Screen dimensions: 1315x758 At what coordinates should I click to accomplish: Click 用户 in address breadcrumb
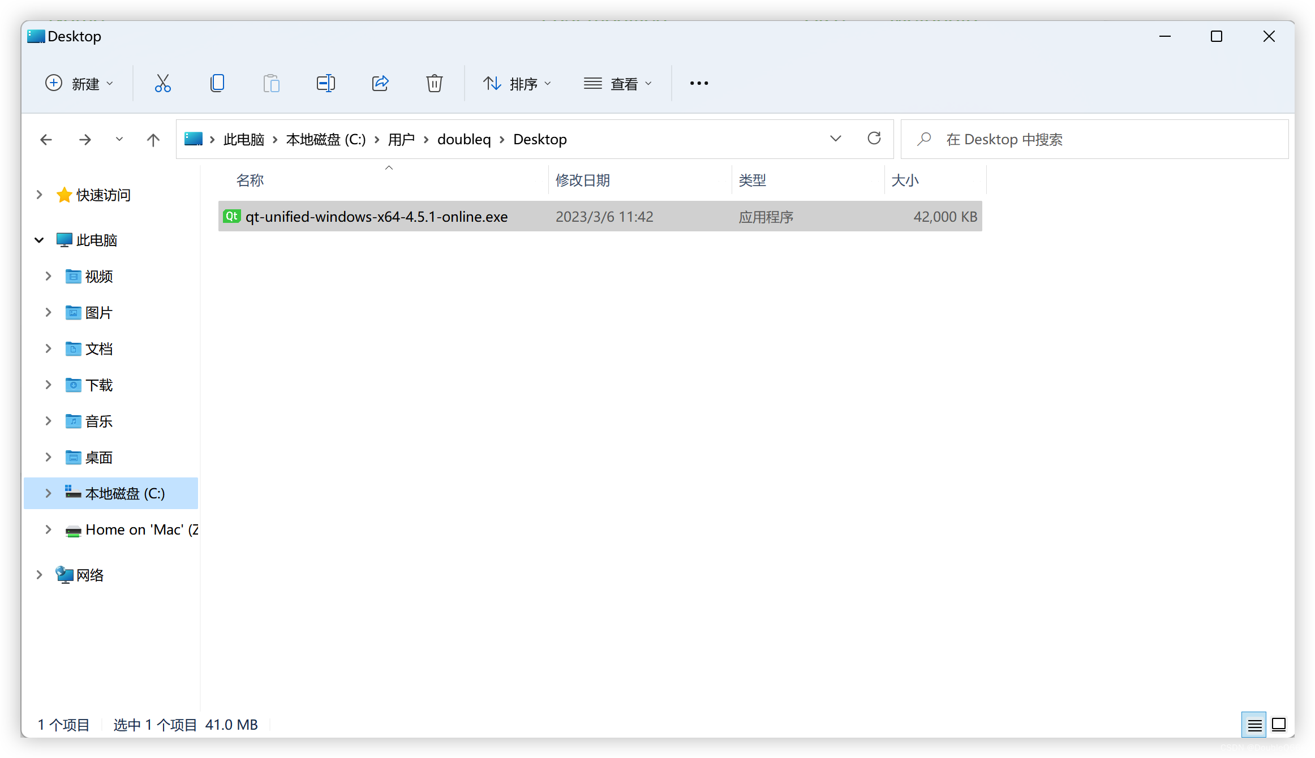(x=402, y=139)
